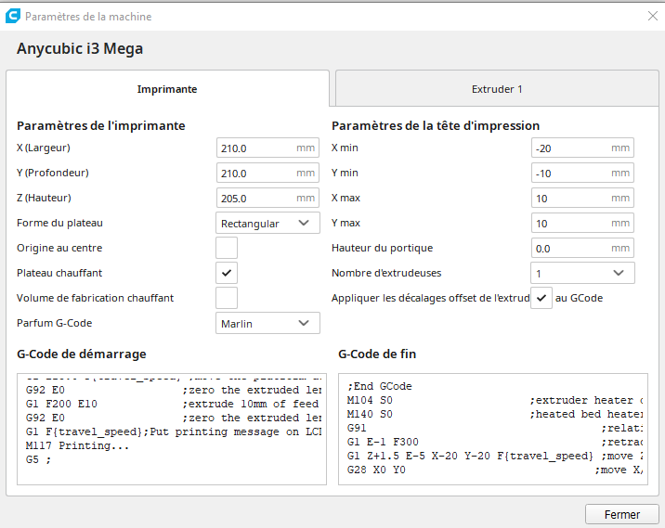Uncheck the Plateau chauffant checkbox

point(227,273)
